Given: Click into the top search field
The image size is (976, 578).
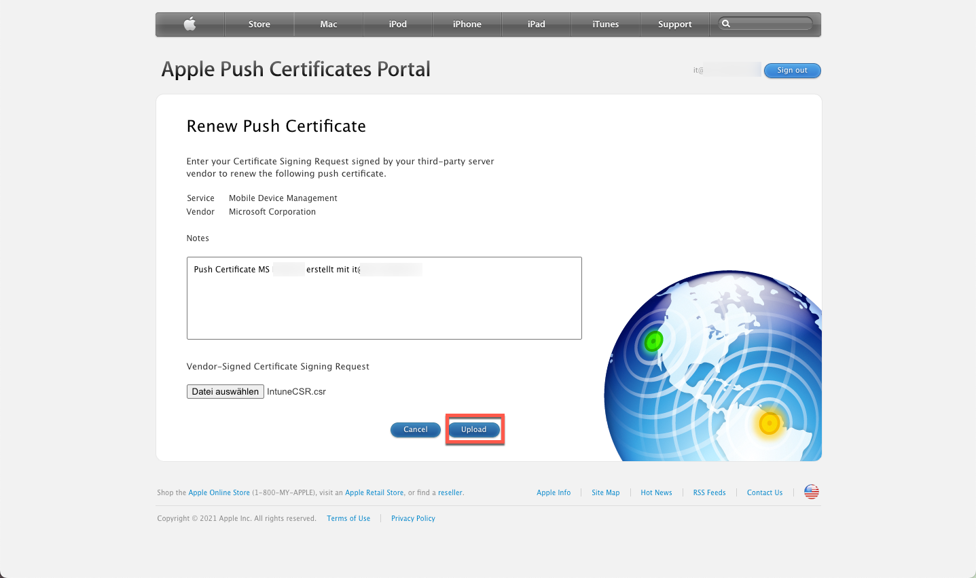Looking at the screenshot, I should point(772,24).
